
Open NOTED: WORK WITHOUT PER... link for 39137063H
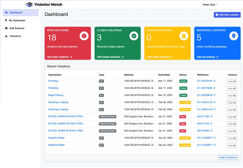pos(67,131)
